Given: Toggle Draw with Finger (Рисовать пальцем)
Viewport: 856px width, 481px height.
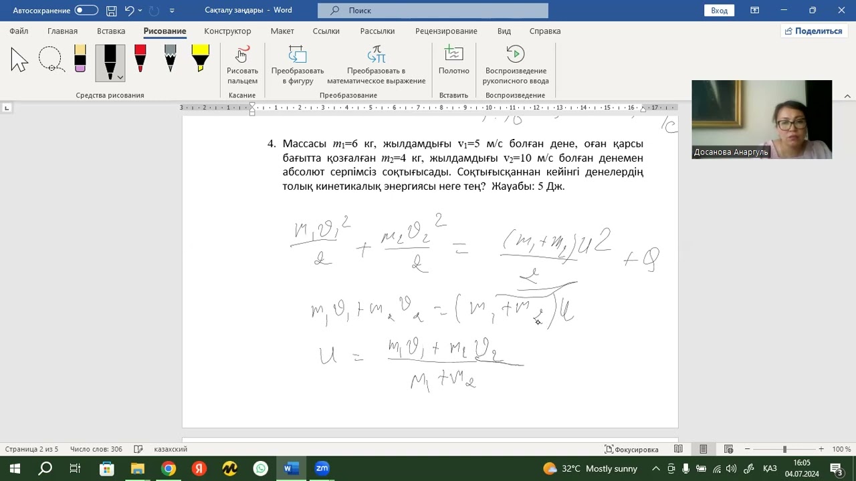Looking at the screenshot, I should coord(242,65).
